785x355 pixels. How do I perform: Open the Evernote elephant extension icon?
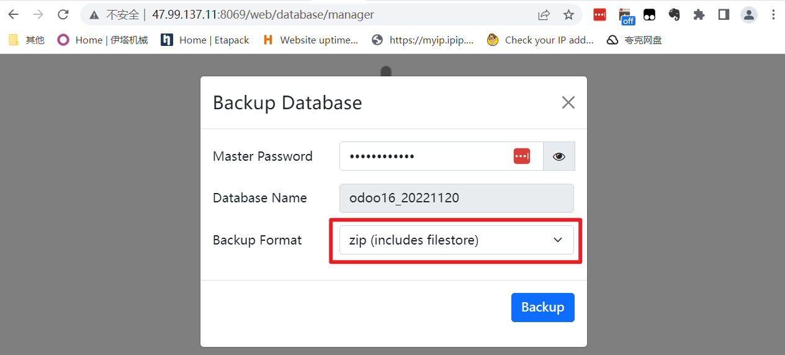674,14
